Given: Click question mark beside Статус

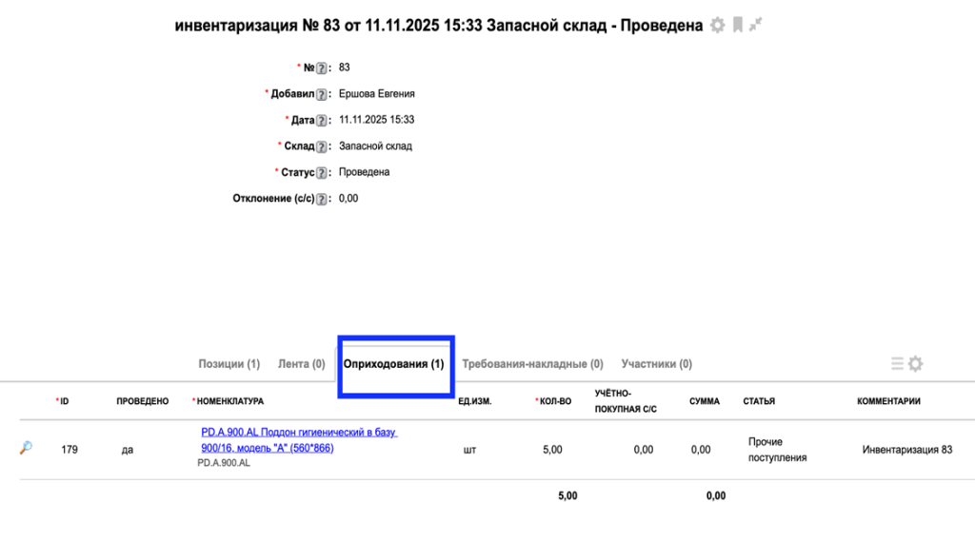Looking at the screenshot, I should pos(322,173).
